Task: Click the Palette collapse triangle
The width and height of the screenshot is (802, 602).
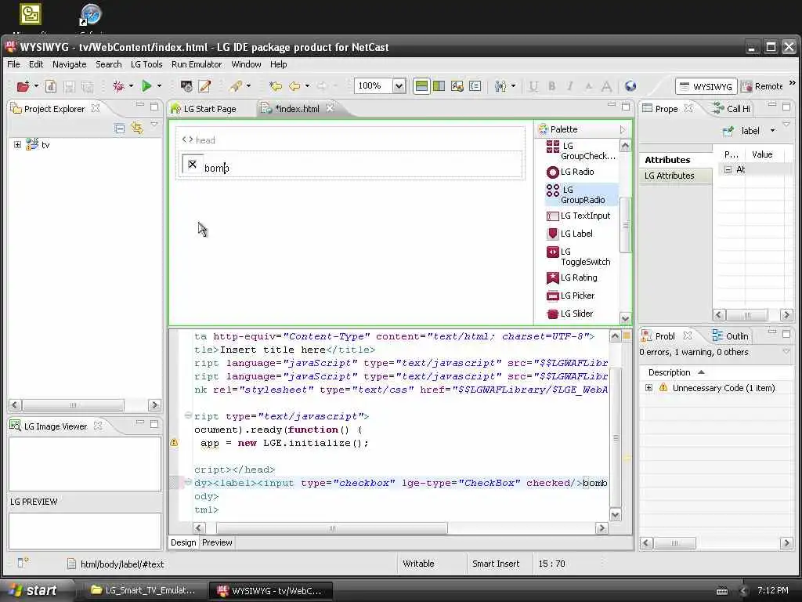Action: click(623, 130)
